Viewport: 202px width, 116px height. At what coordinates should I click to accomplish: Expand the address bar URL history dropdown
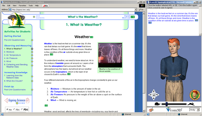tap(135, 10)
